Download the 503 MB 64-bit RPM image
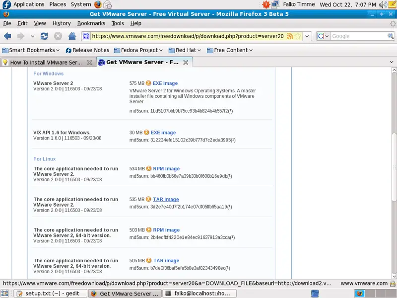Screen dimensions: 397x298 coord(166,230)
